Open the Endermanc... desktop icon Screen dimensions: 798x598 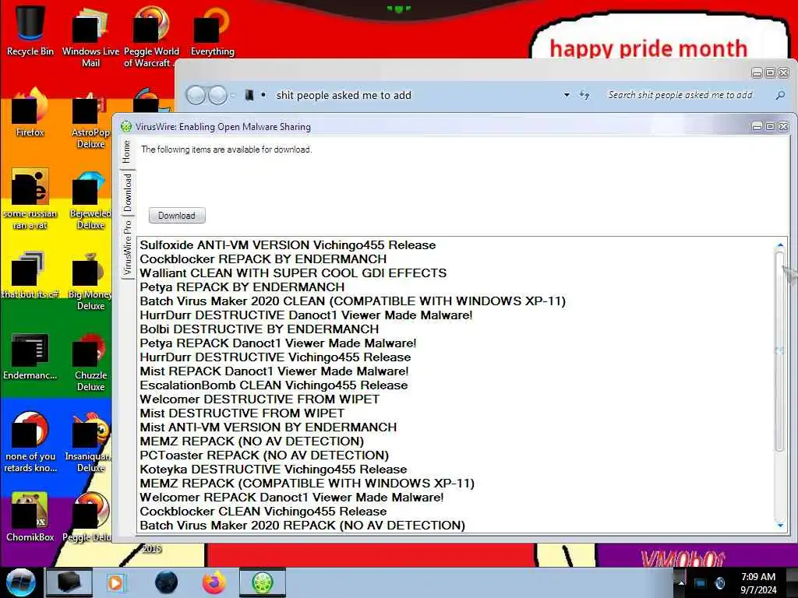coord(30,356)
